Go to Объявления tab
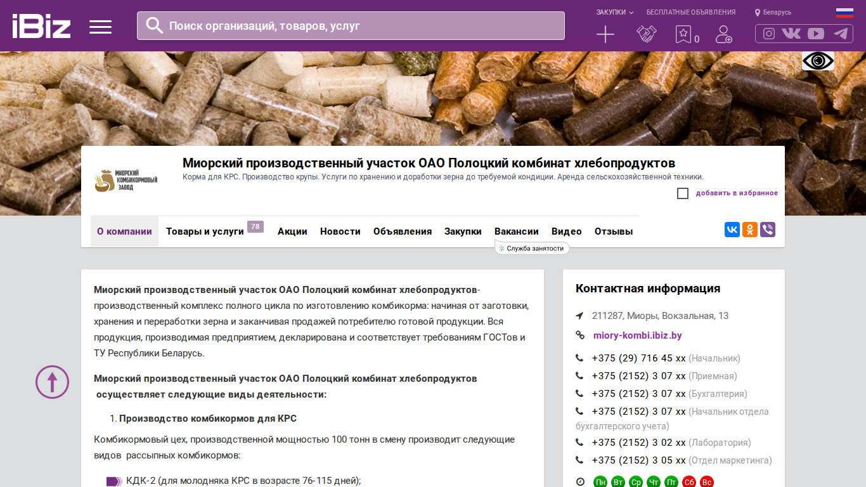The image size is (866, 487). 403,231
